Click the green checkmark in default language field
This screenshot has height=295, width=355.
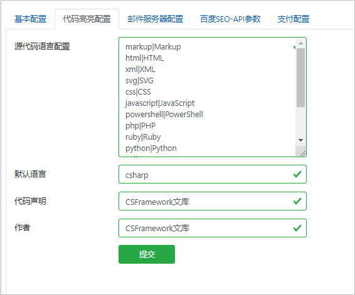pos(297,174)
